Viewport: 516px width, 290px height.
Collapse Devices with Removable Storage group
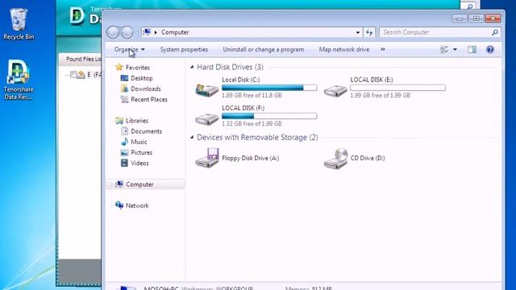tap(192, 138)
